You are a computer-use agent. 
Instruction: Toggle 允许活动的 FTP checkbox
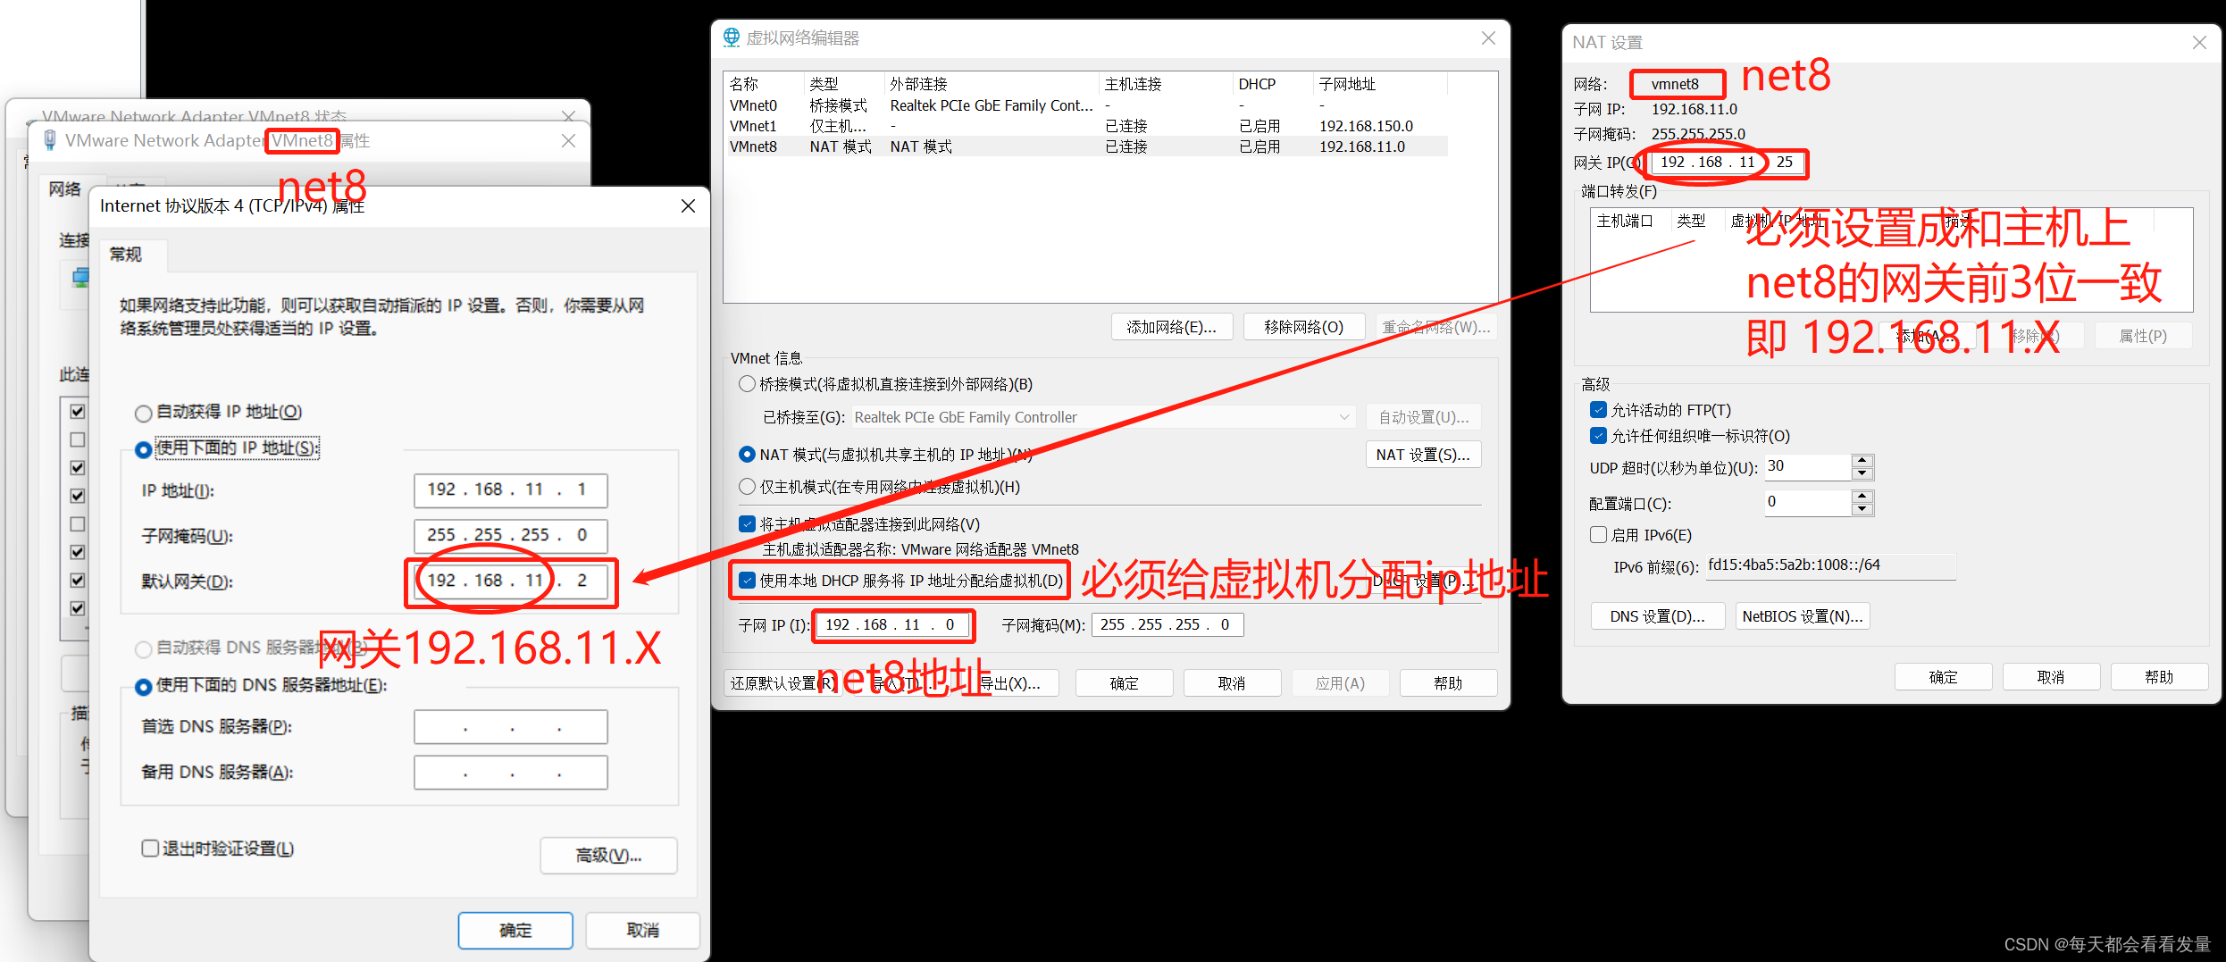click(1599, 410)
